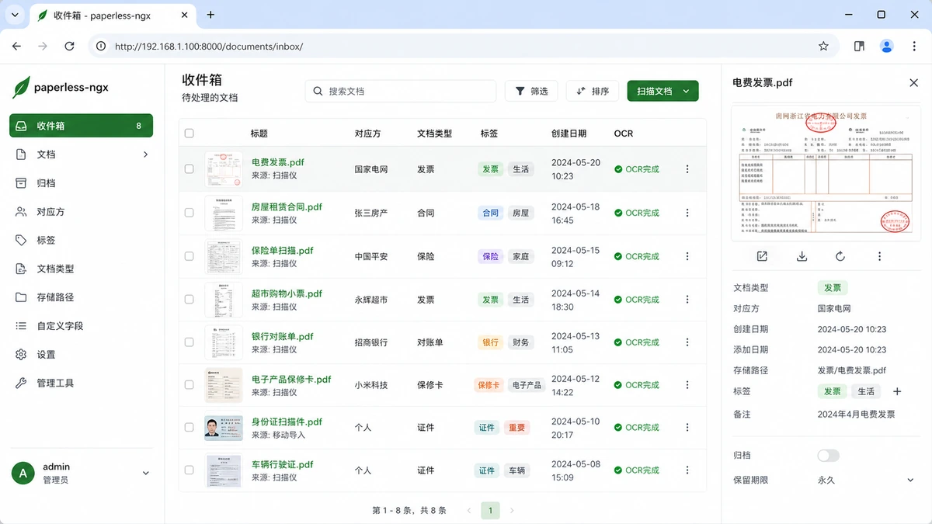Check the 超市购物小票.pdf row checkbox

(190, 300)
